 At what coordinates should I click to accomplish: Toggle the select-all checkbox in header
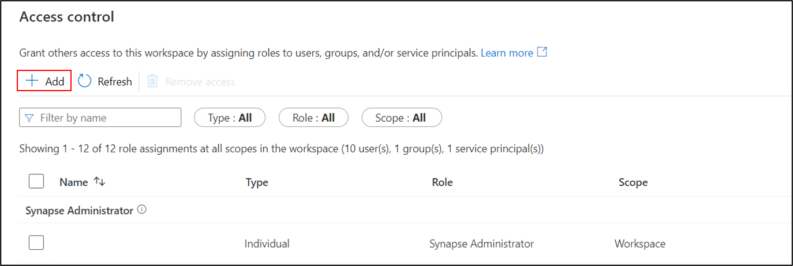[x=36, y=182]
